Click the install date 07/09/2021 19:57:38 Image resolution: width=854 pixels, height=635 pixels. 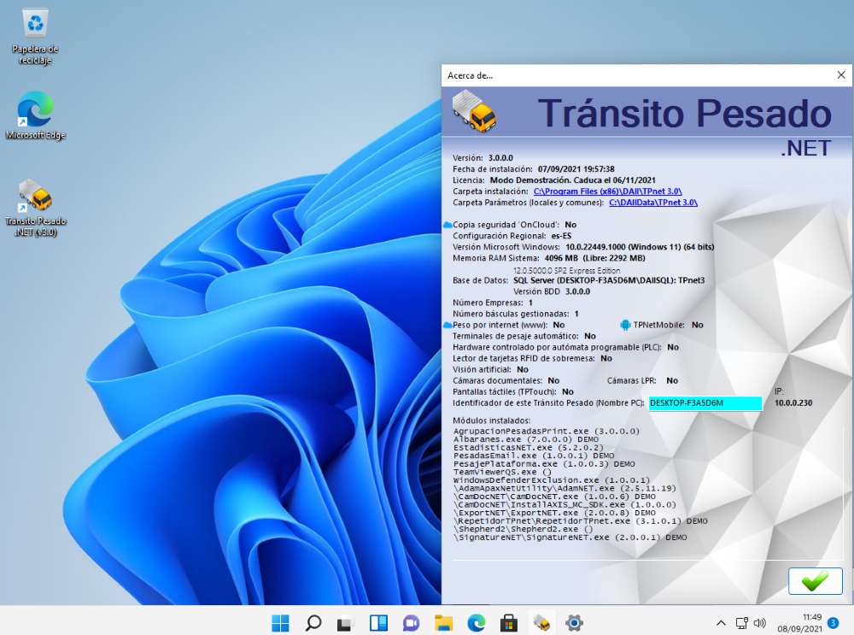pos(576,169)
